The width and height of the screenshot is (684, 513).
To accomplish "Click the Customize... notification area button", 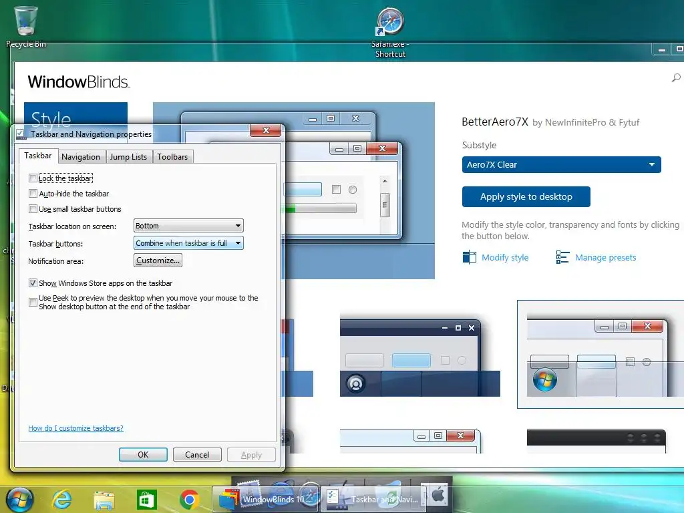I will coord(158,261).
